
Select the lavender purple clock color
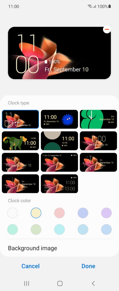106,213
